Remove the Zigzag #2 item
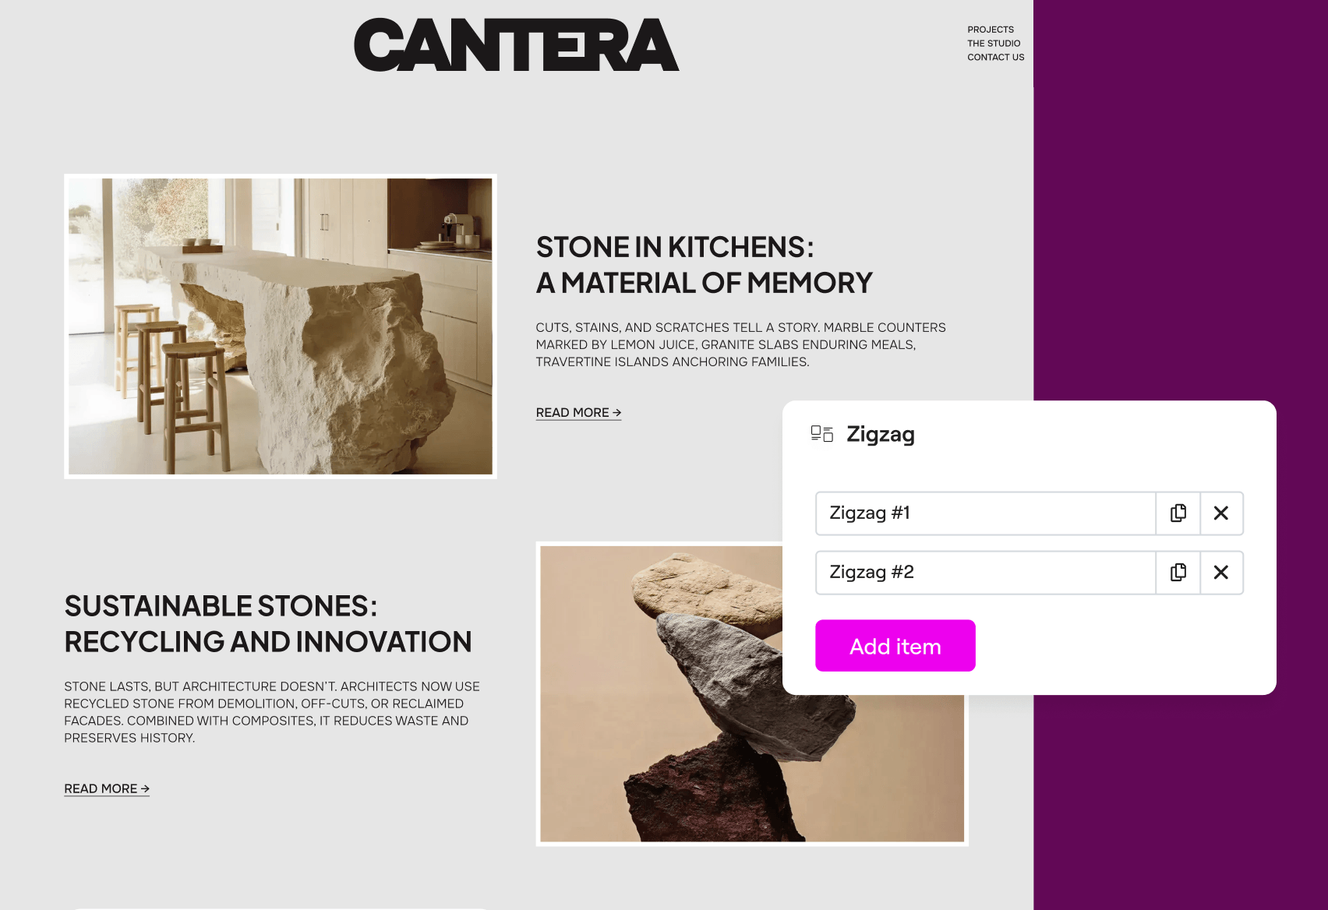Screen dimensions: 1328x910 click(1221, 573)
